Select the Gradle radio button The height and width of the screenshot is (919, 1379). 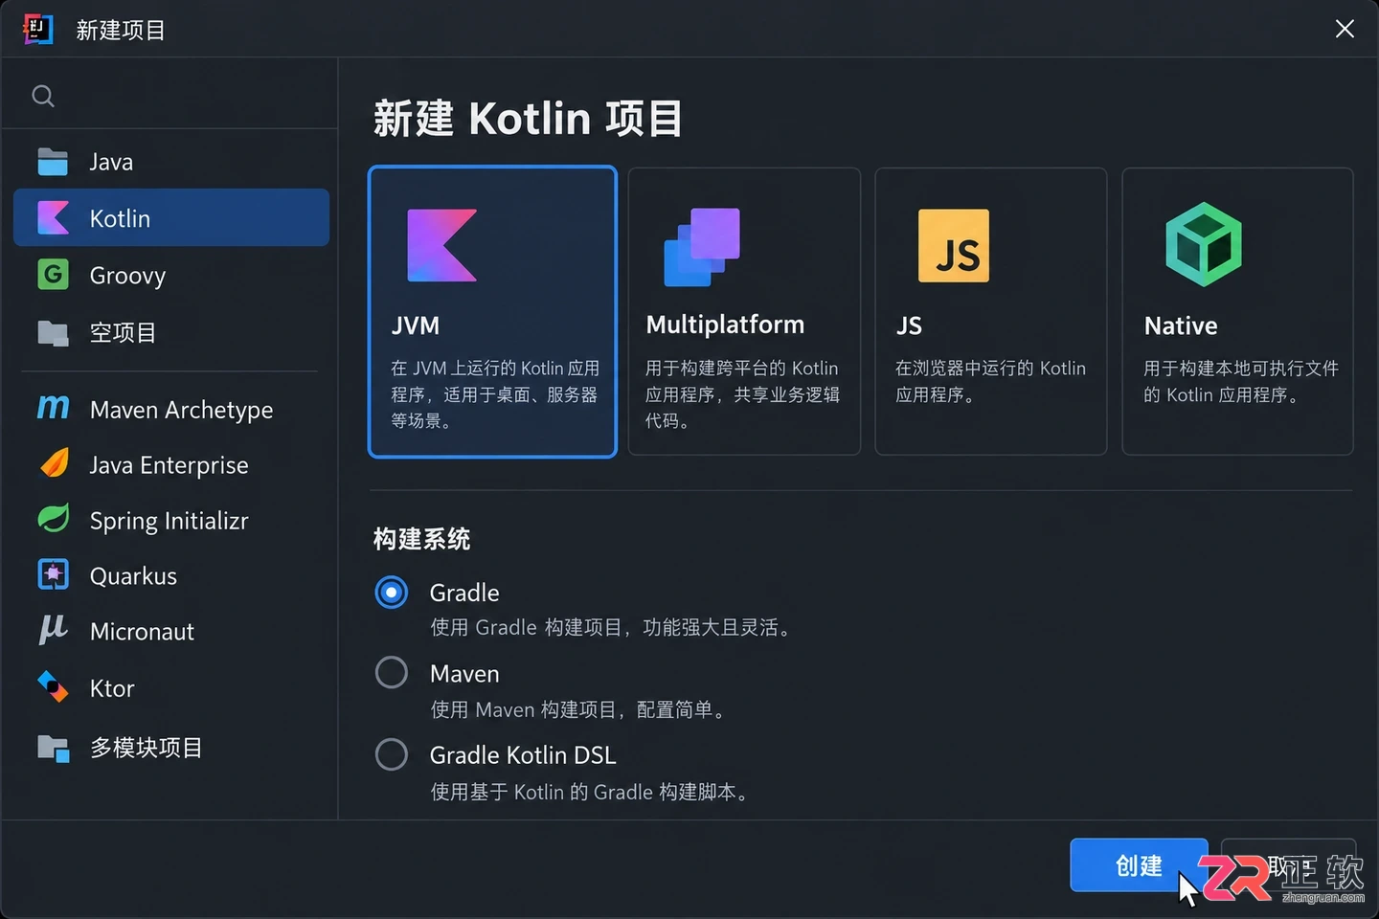(x=392, y=593)
